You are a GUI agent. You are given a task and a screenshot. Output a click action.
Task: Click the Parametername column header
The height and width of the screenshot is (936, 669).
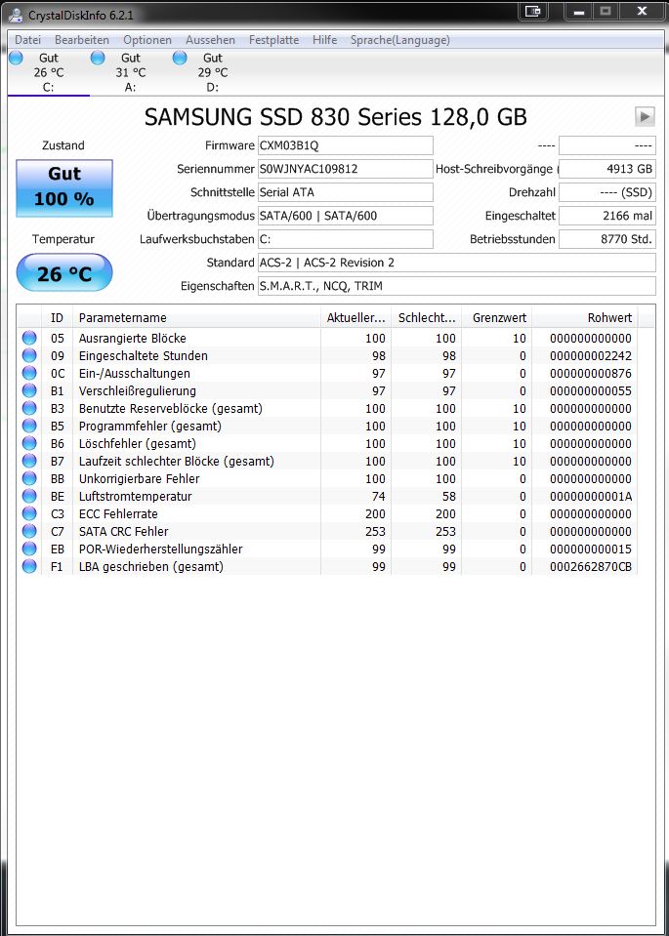tap(196, 317)
